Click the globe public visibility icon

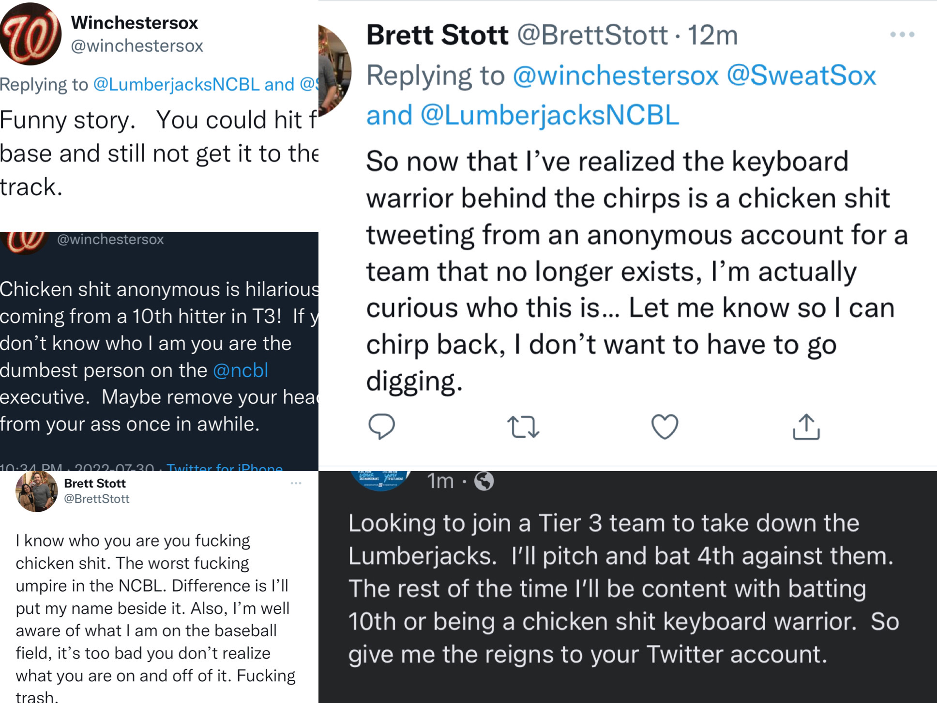[x=484, y=481]
